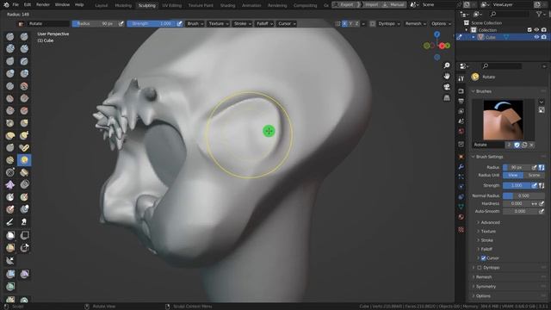The height and width of the screenshot is (310, 551).
Task: Adjust the Normal Radius slider
Action: (x=523, y=195)
